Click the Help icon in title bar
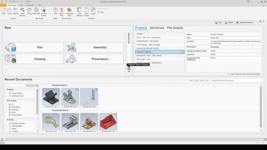 click(x=248, y=2)
